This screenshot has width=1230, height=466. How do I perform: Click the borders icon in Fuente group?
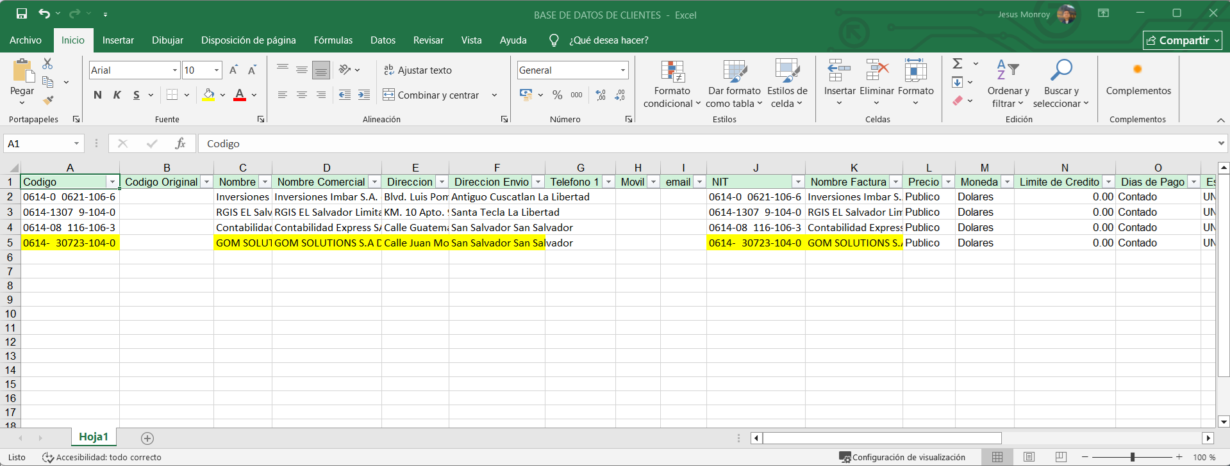172,95
